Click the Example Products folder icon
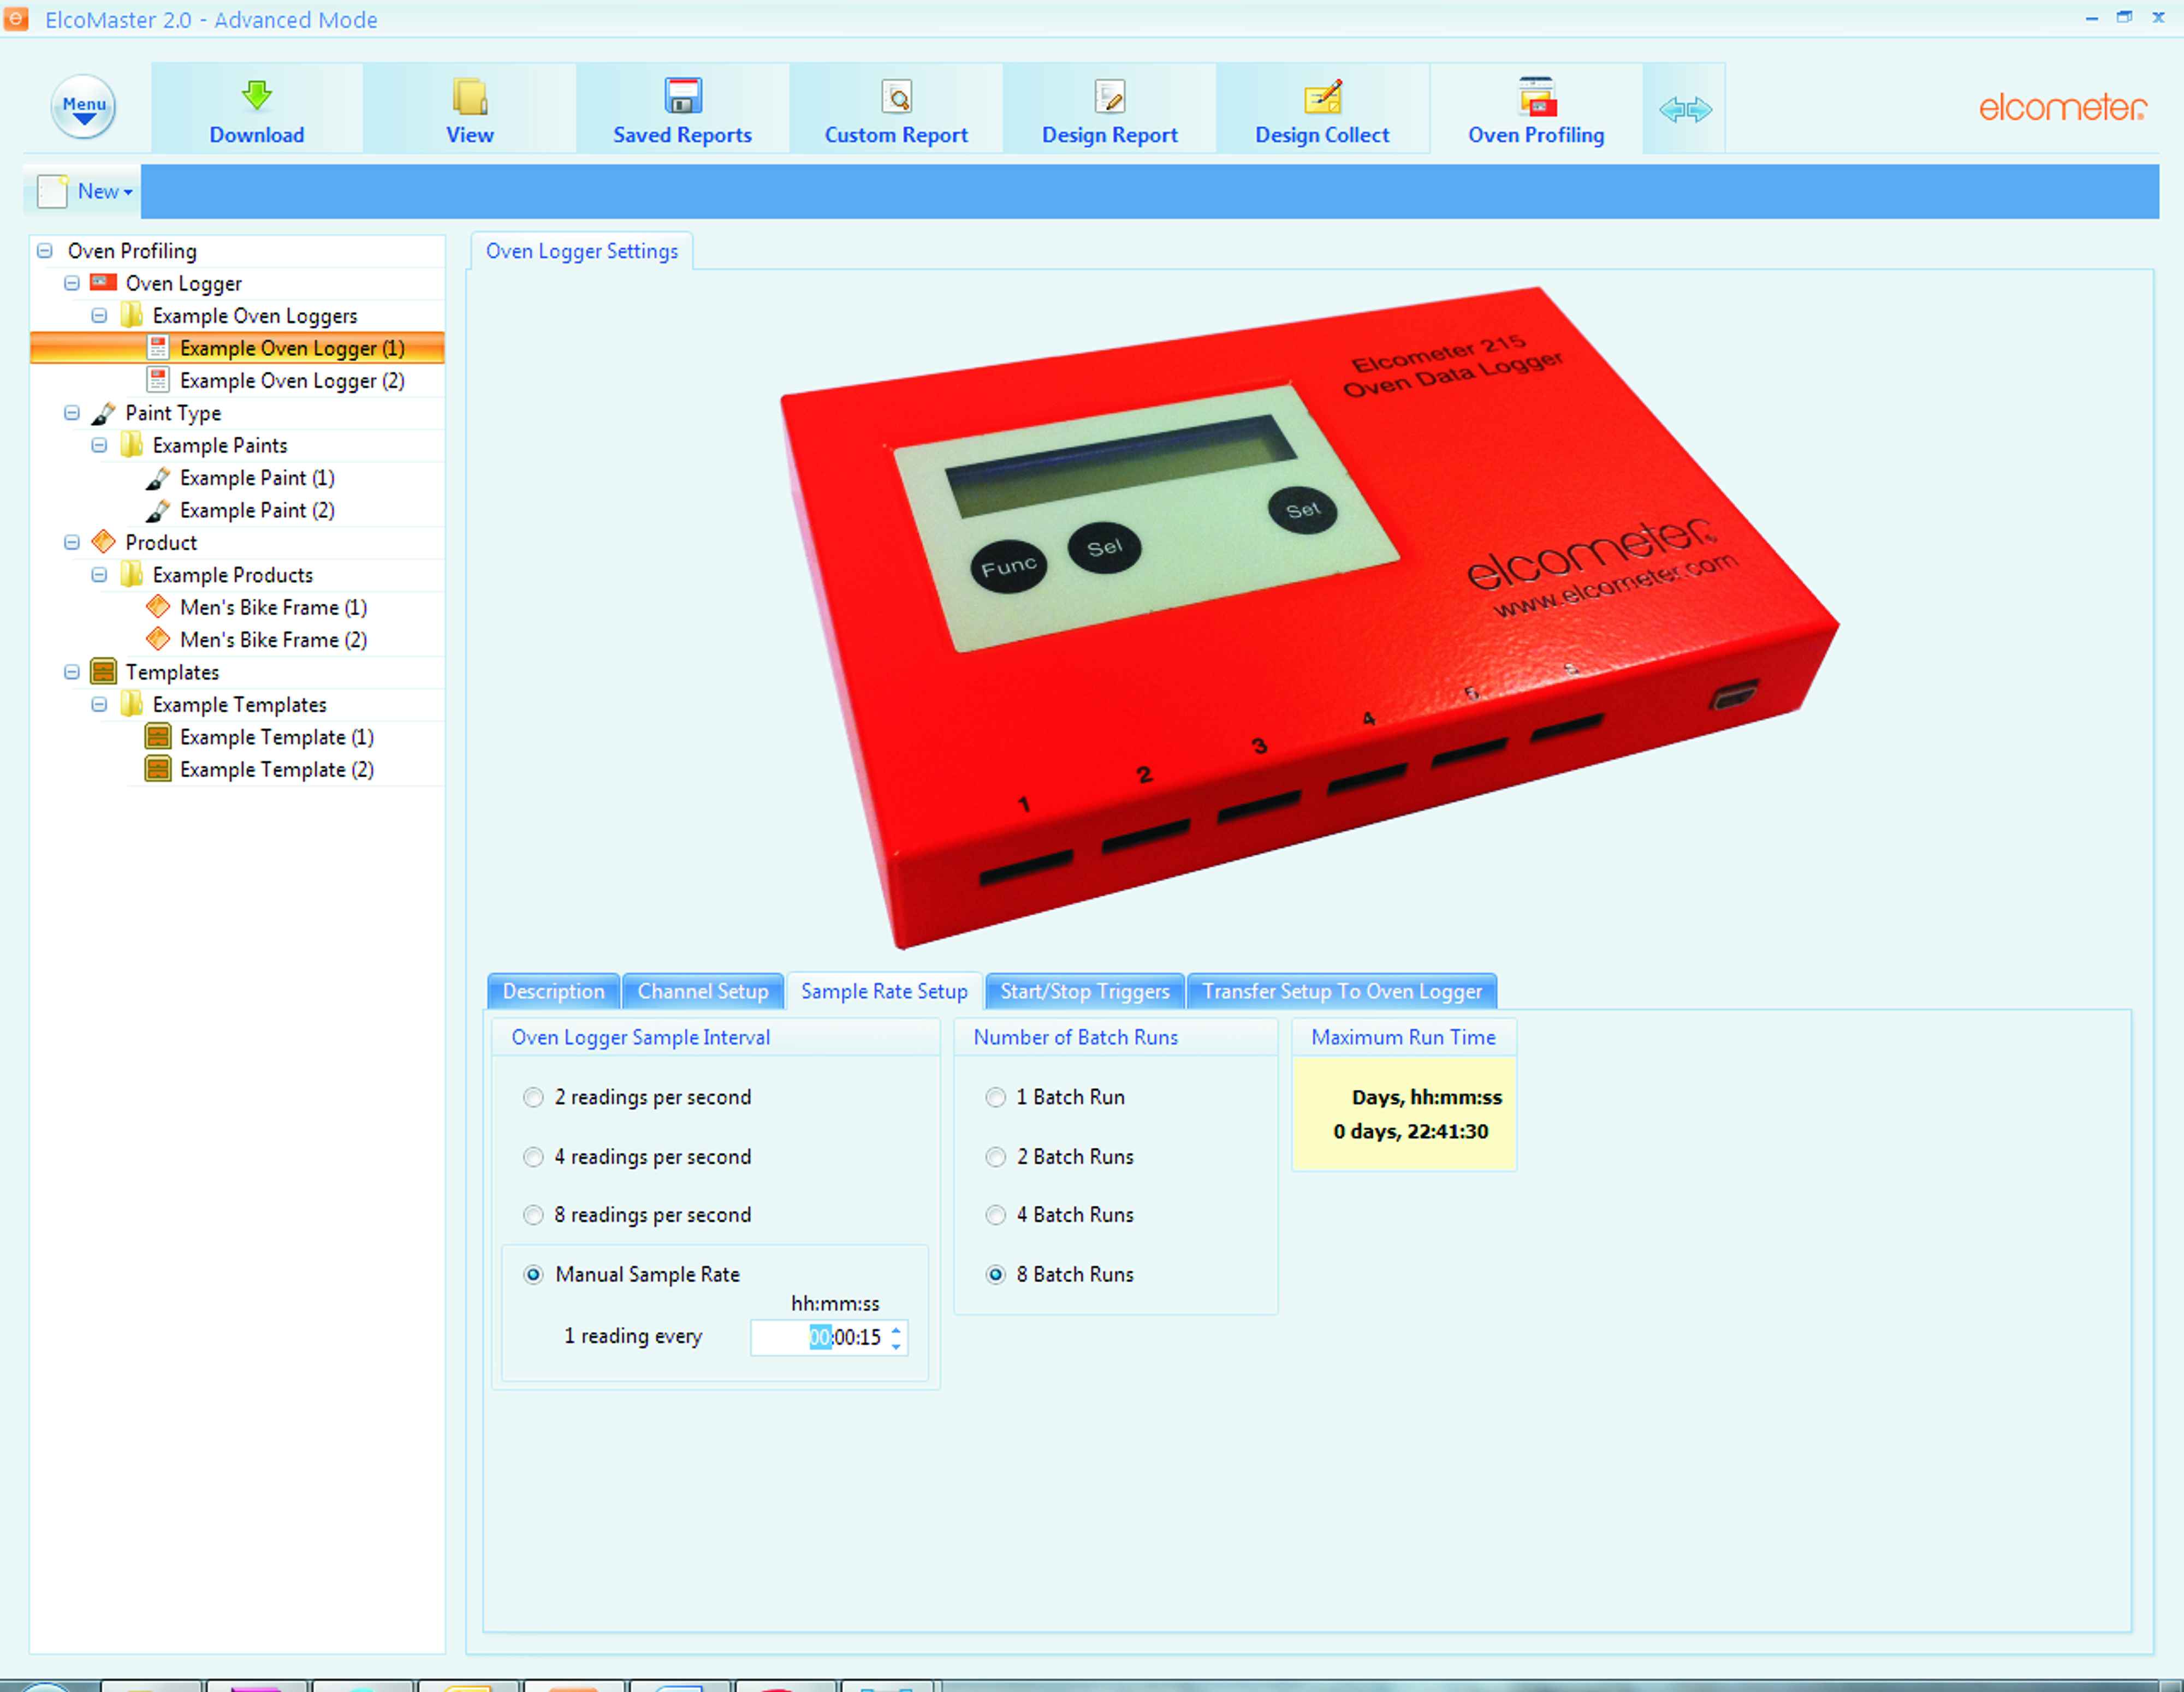The height and width of the screenshot is (1692, 2184). 132,575
